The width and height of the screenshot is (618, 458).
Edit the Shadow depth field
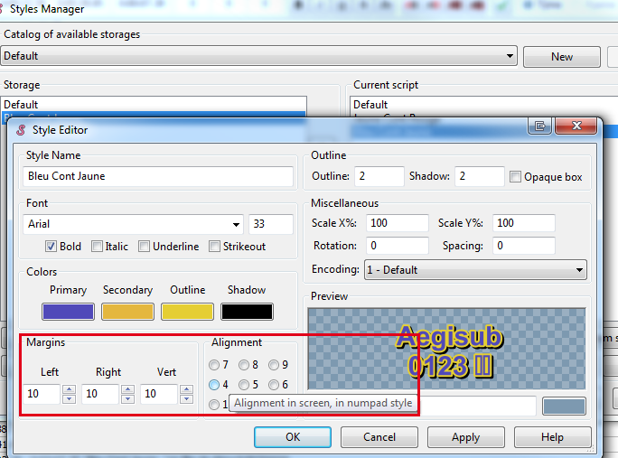click(x=480, y=176)
